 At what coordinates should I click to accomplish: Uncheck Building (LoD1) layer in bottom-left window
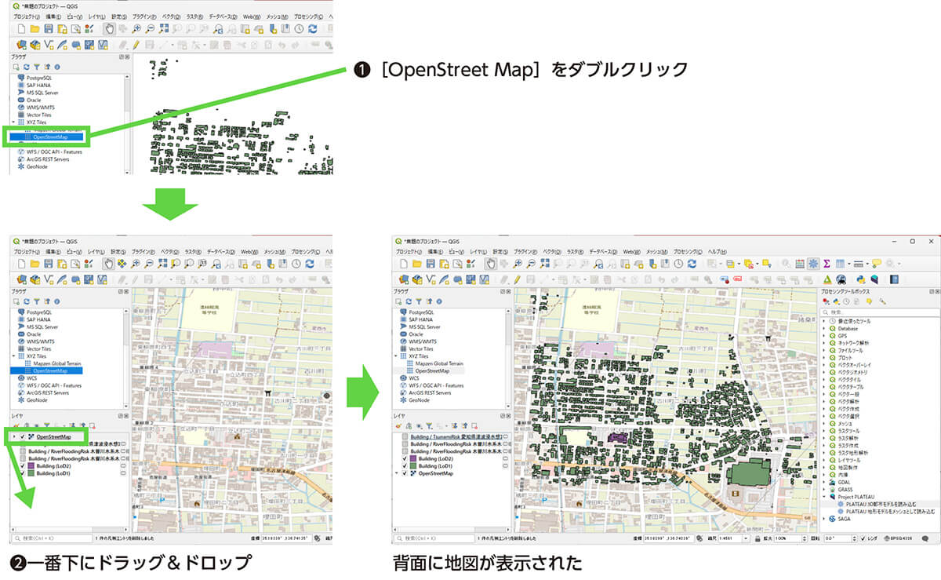point(23,473)
